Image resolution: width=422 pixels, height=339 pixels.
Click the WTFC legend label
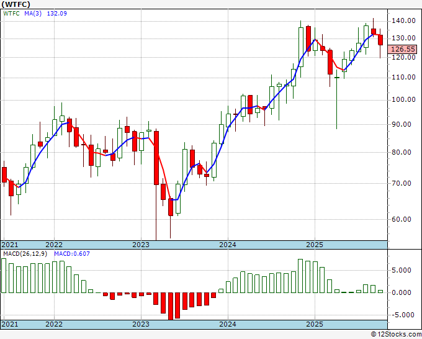point(11,14)
